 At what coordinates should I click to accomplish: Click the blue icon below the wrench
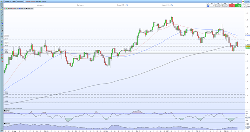point(208,6)
